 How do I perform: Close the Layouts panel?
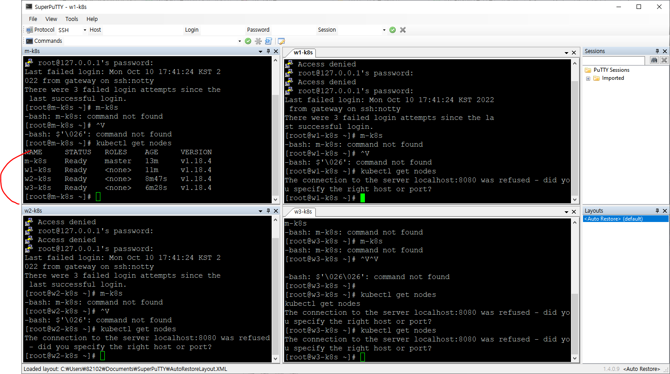tap(665, 210)
